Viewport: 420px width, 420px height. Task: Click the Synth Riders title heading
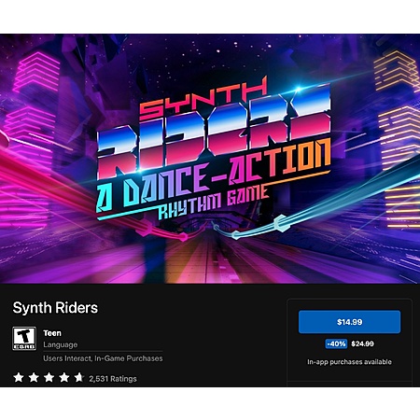tap(55, 308)
